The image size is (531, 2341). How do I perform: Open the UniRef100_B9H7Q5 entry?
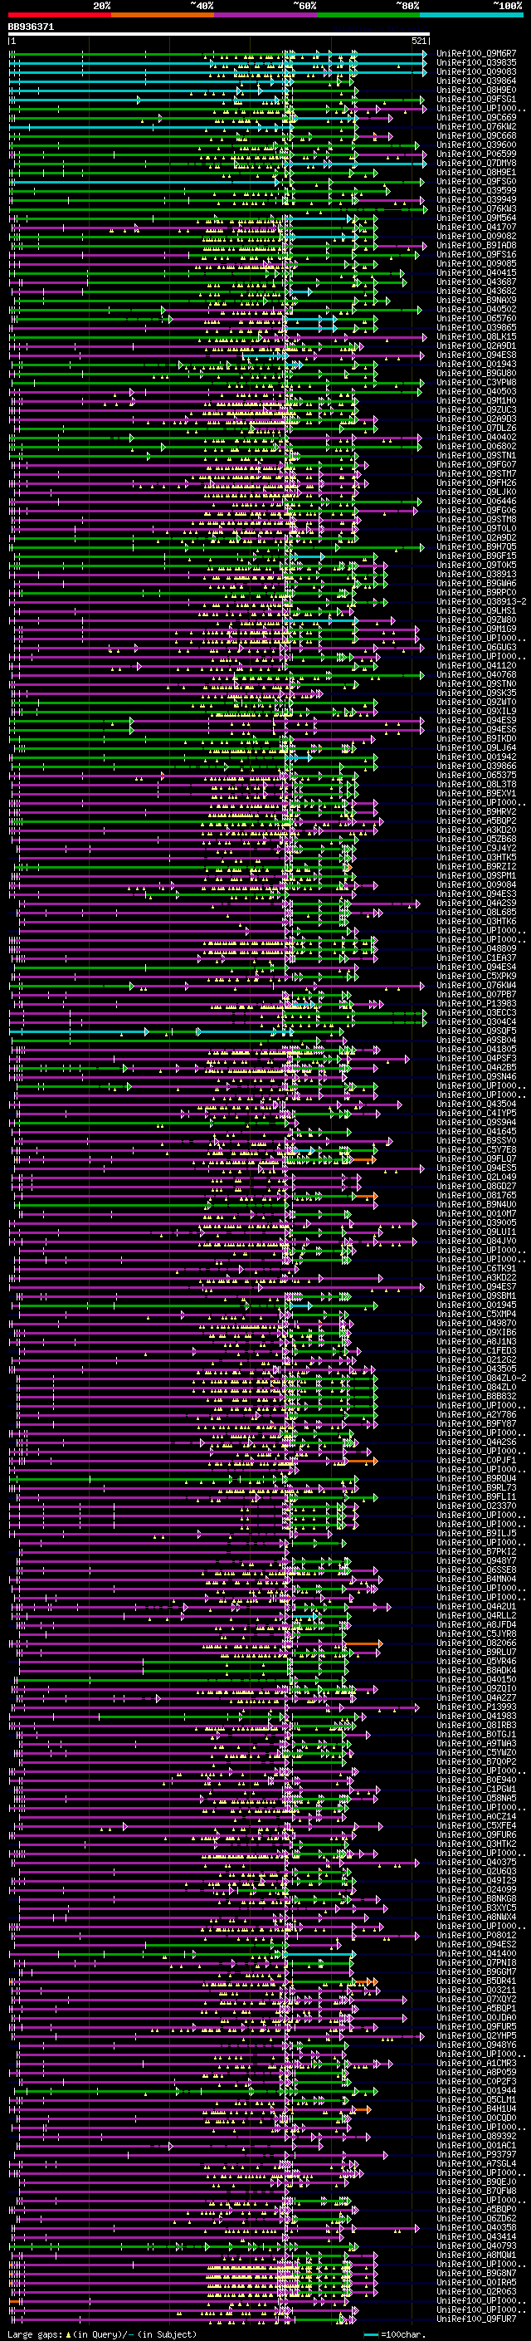click(x=476, y=547)
